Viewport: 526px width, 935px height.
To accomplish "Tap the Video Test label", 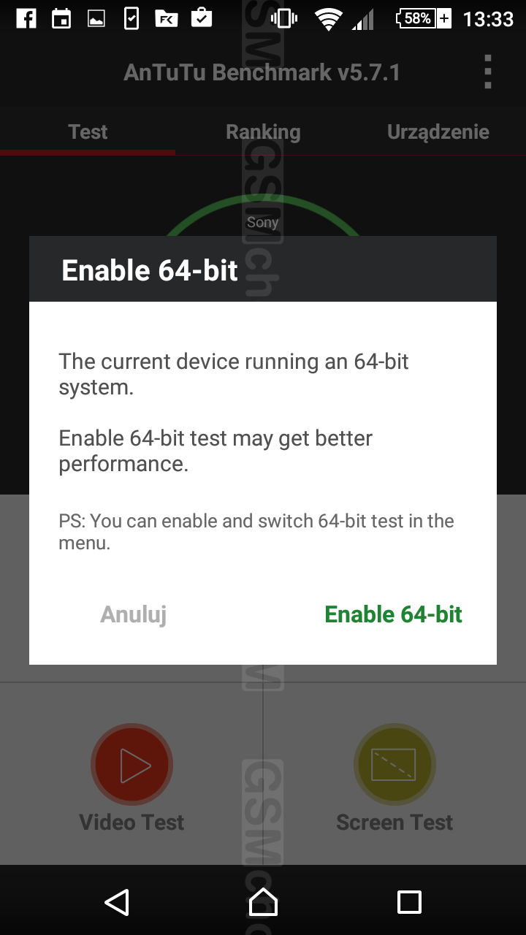I will point(131,822).
